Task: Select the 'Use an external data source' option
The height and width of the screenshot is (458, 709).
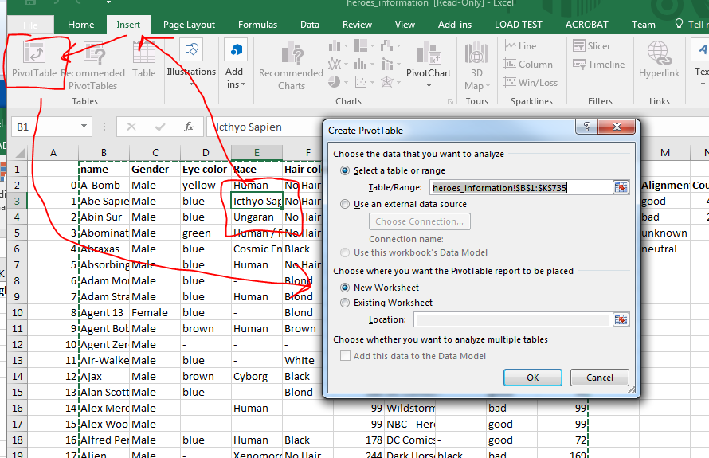Action: (x=345, y=205)
